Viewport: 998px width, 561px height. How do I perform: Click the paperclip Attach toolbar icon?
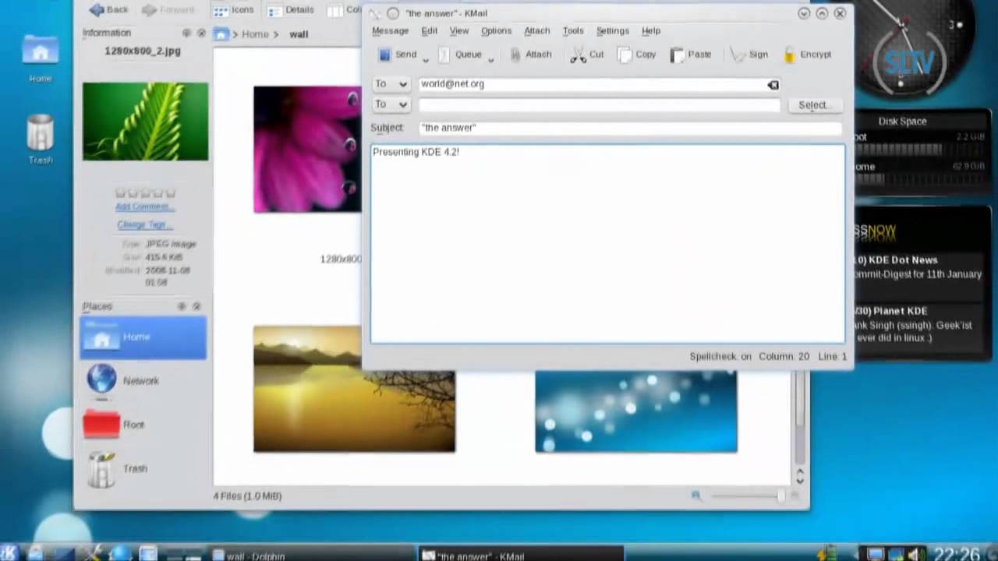point(515,55)
